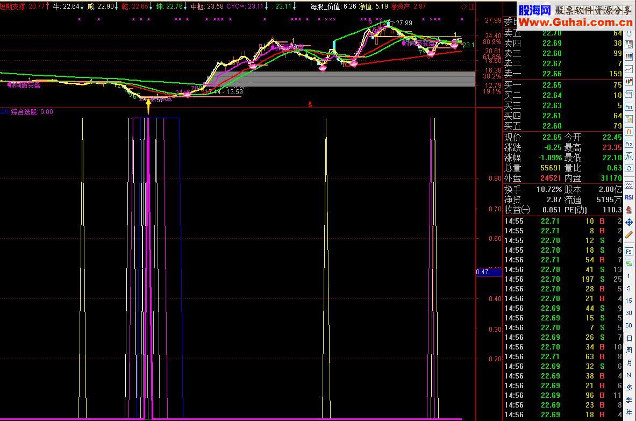The height and width of the screenshot is (421, 636).
Task: Click the 买三 bid price 22.63
Action: (x=552, y=106)
